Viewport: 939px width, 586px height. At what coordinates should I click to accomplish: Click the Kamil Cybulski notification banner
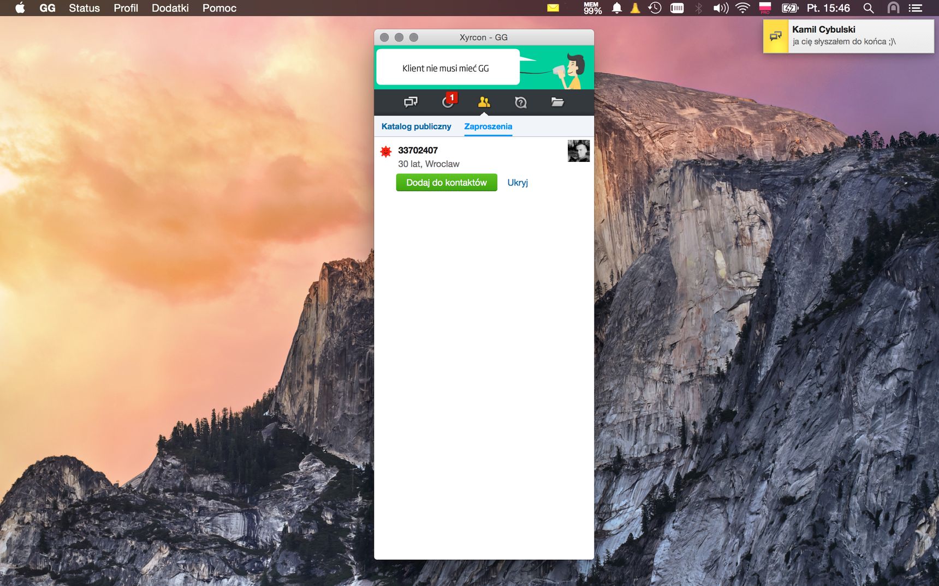tap(848, 36)
